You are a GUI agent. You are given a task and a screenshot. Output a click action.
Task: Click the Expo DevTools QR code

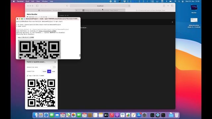coord(41,93)
